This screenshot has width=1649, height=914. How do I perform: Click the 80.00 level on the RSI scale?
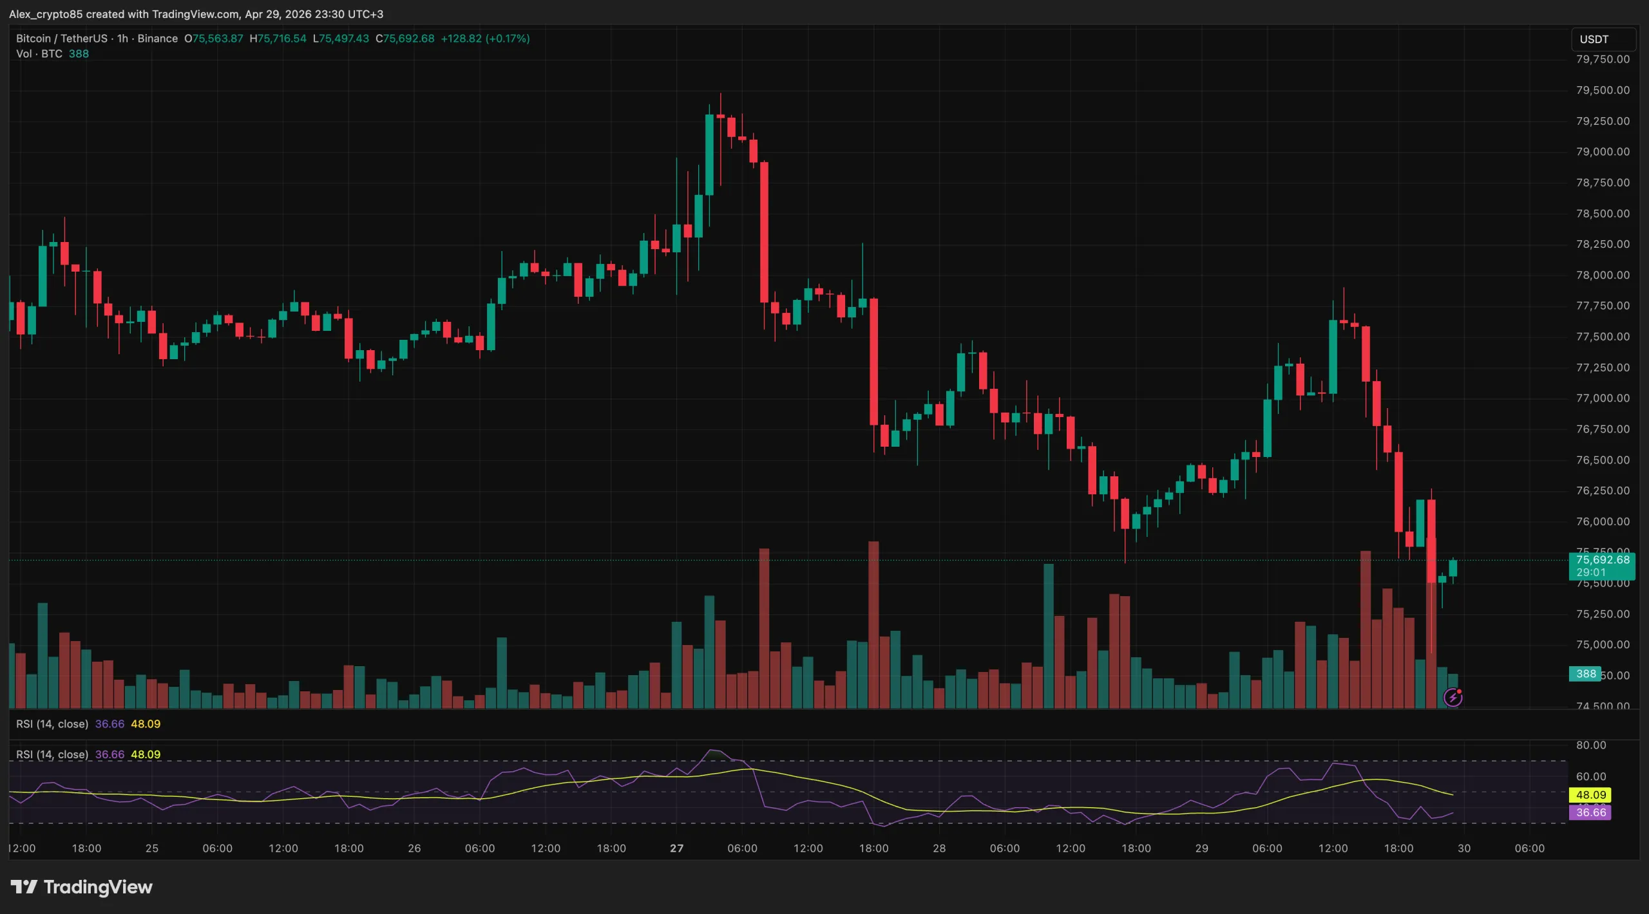(1590, 745)
